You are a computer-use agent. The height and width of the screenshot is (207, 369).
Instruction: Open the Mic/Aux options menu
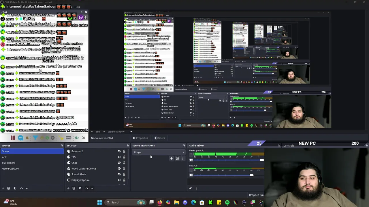tap(191, 170)
